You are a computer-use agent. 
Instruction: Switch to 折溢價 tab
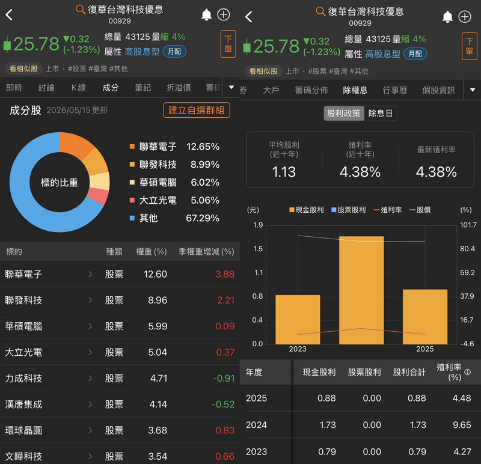(179, 88)
